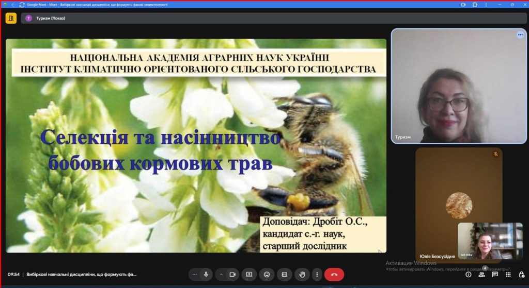Open audio settings with the three-dots pill
This screenshot has height=288, width=529.
click(x=195, y=275)
